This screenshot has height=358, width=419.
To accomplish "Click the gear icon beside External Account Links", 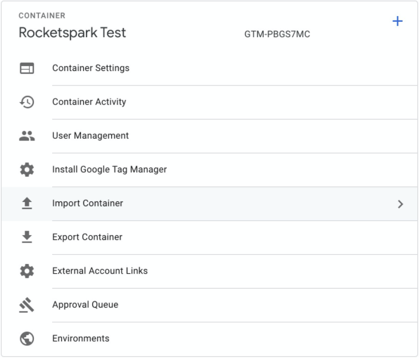I will click(27, 271).
